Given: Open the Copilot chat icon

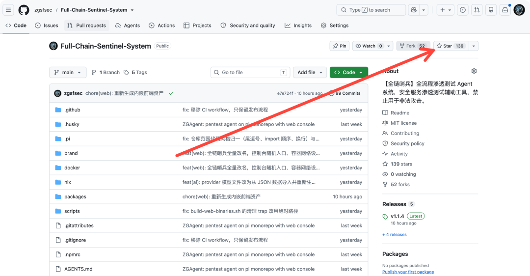Looking at the screenshot, I should (414, 10).
